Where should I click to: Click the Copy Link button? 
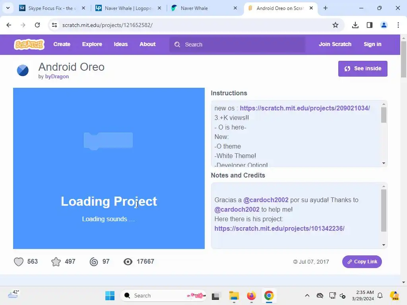click(x=362, y=262)
